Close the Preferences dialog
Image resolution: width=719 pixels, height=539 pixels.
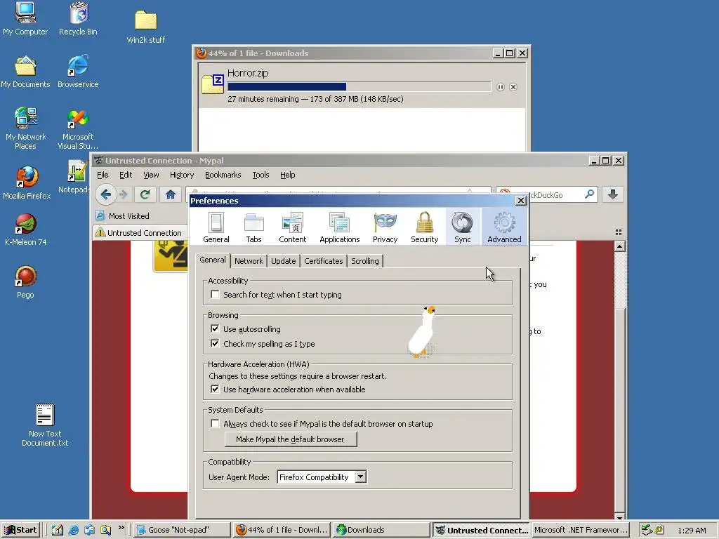(520, 200)
